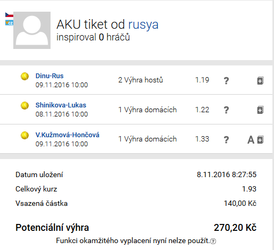
Task: Open the Shinikova-Lukas match link
Action: coord(61,105)
